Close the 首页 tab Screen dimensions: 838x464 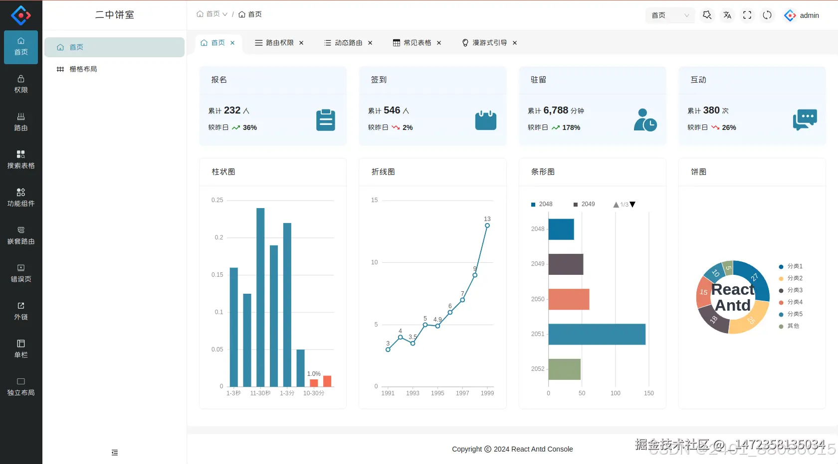click(232, 43)
